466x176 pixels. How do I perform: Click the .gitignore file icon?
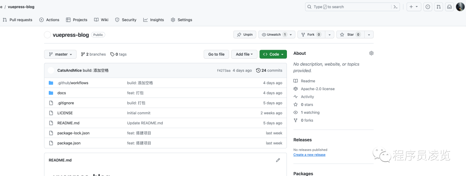click(x=51, y=103)
